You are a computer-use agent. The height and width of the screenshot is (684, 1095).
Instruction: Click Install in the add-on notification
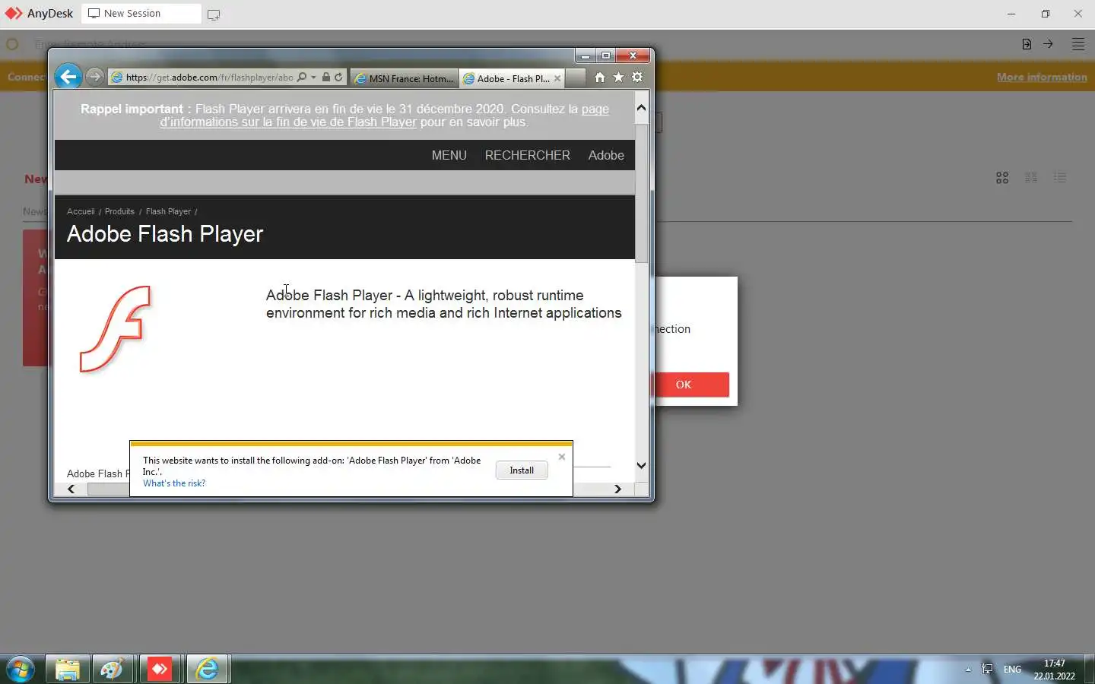522,470
